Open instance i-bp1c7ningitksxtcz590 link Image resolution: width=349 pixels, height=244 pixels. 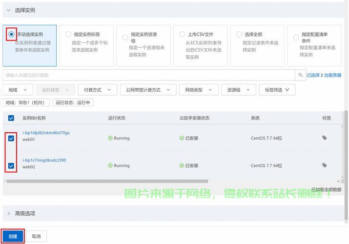coord(44,160)
